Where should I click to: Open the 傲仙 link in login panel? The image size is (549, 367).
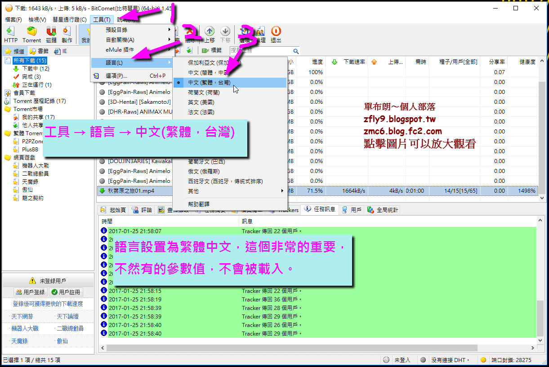pos(62,341)
